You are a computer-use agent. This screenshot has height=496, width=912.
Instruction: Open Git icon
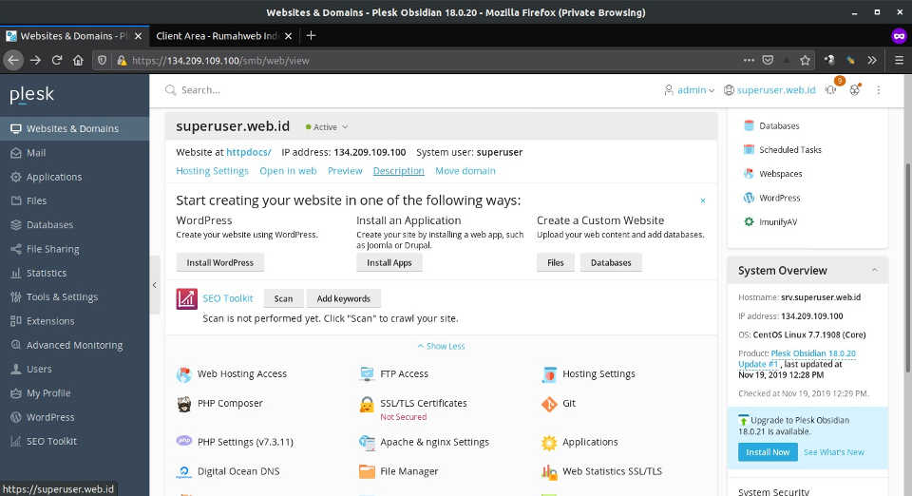tap(549, 404)
